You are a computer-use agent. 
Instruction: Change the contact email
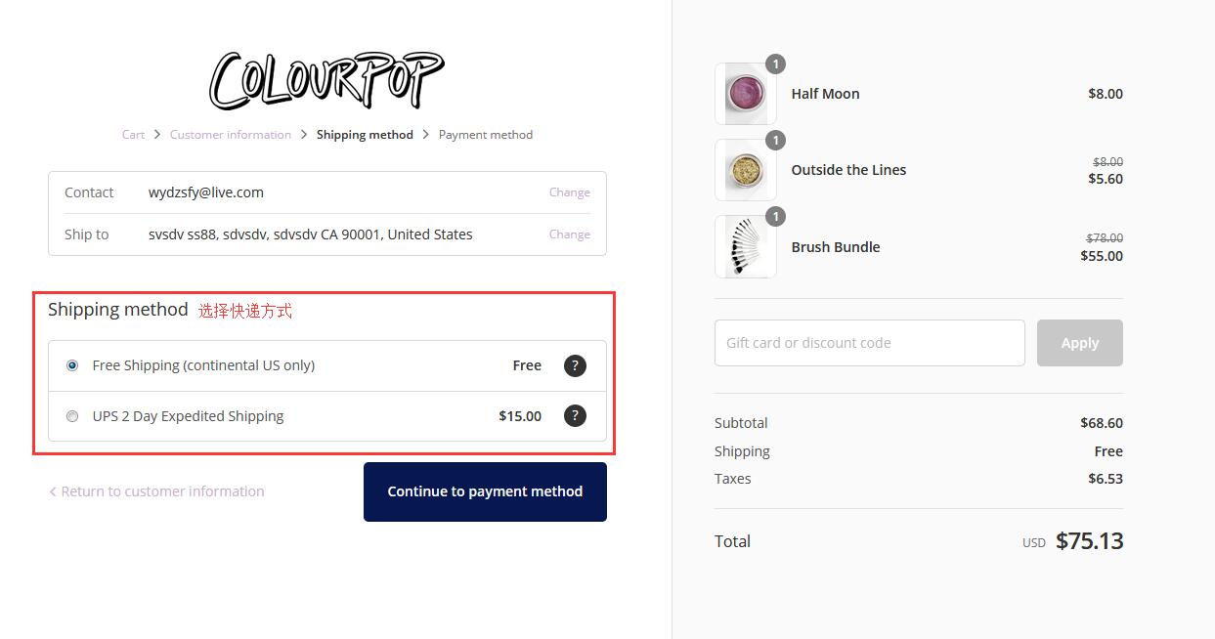tap(569, 192)
